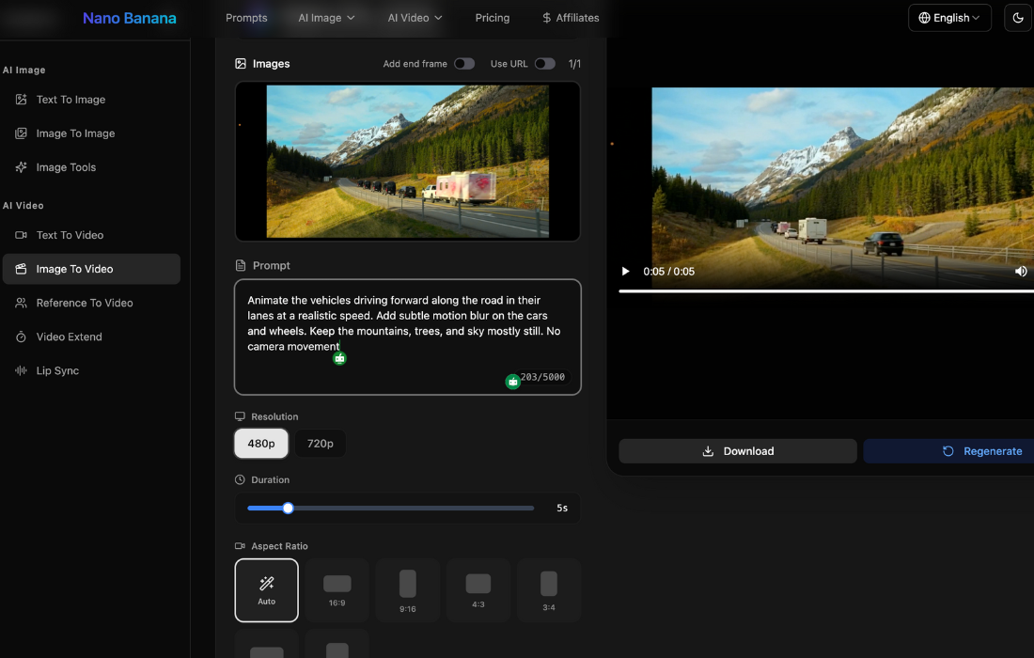Expand the AI Image dropdown menu

tap(326, 18)
